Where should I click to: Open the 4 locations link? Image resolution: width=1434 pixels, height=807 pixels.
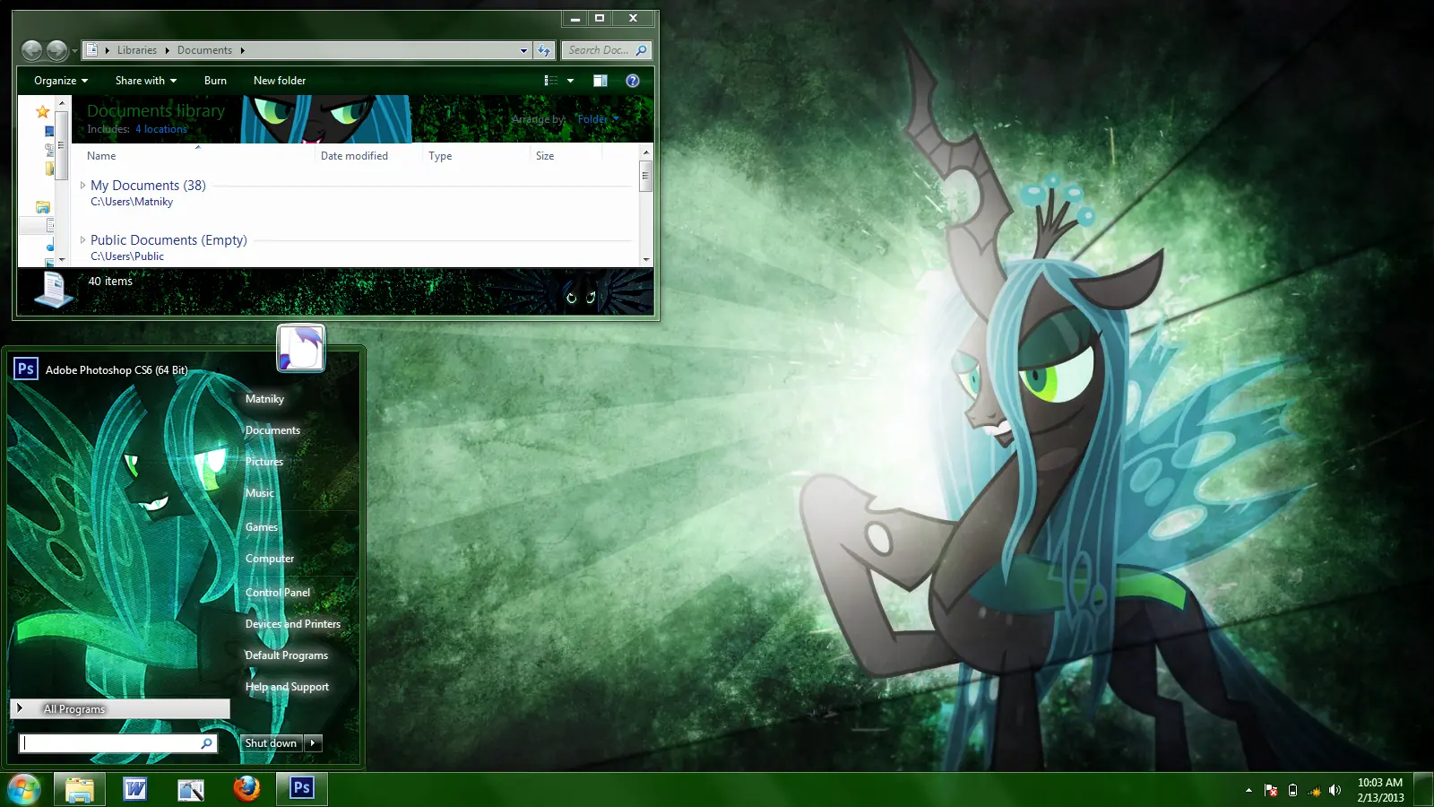click(x=161, y=129)
